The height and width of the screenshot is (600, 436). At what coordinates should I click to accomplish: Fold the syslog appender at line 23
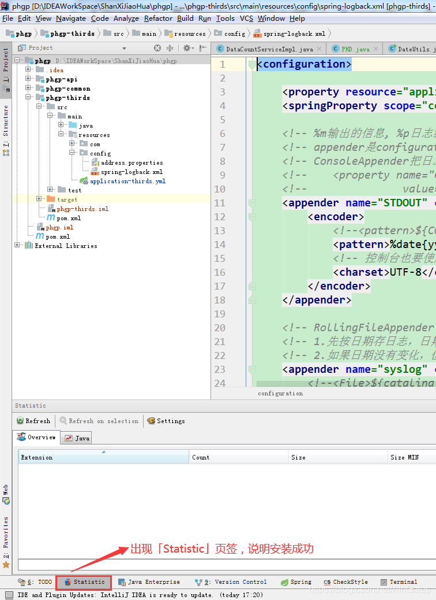tap(252, 369)
